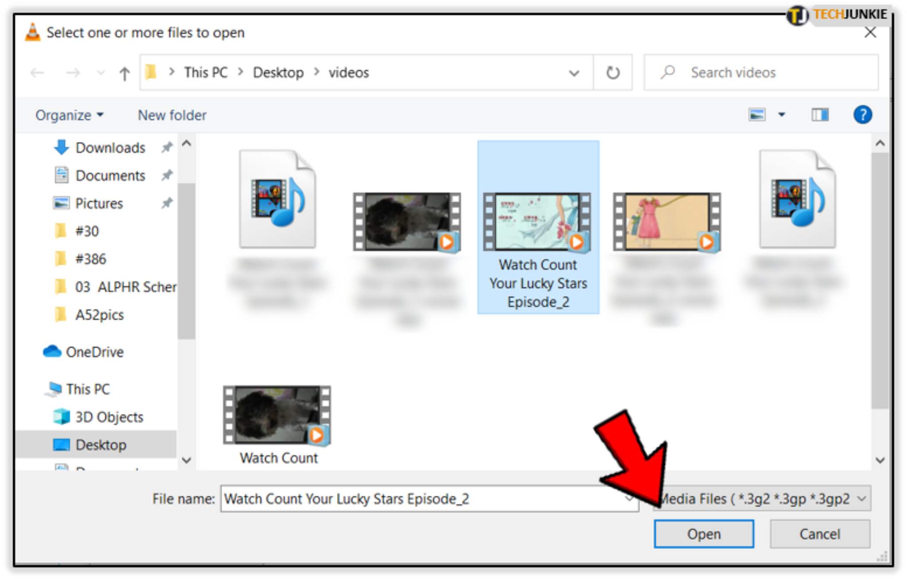Screen dimensions: 907x579
Task: Open the Help question mark icon
Action: point(863,115)
